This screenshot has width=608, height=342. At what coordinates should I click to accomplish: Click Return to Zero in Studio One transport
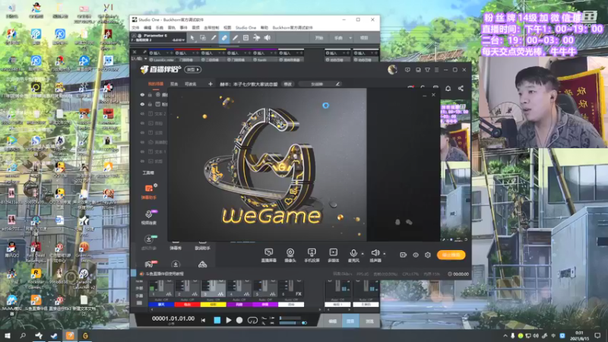coord(203,320)
